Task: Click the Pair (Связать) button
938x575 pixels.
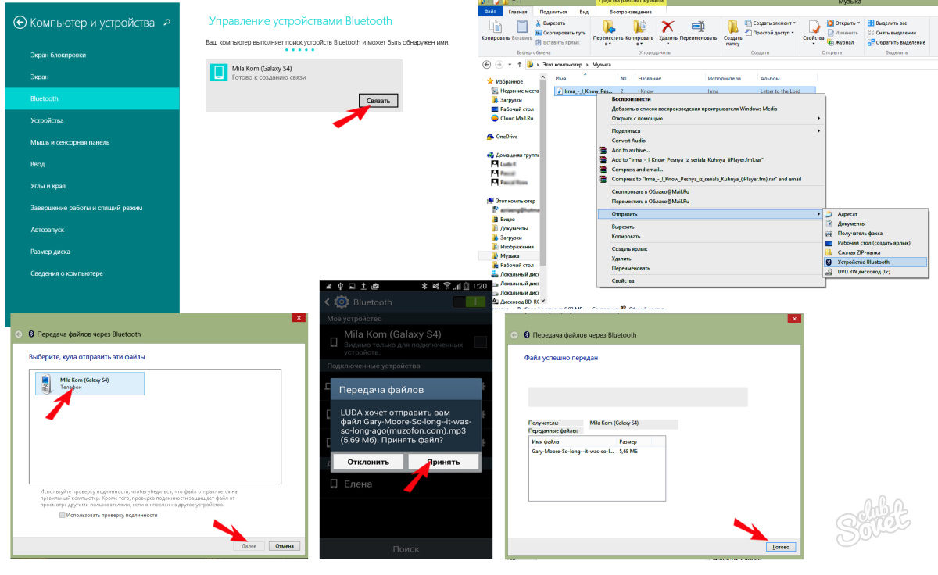Action: (x=379, y=100)
